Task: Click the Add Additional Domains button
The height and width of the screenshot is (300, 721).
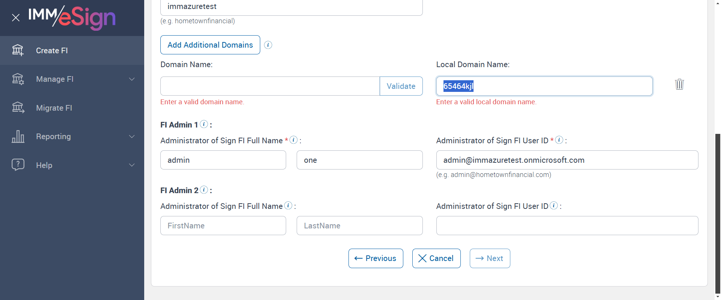Action: coord(210,45)
